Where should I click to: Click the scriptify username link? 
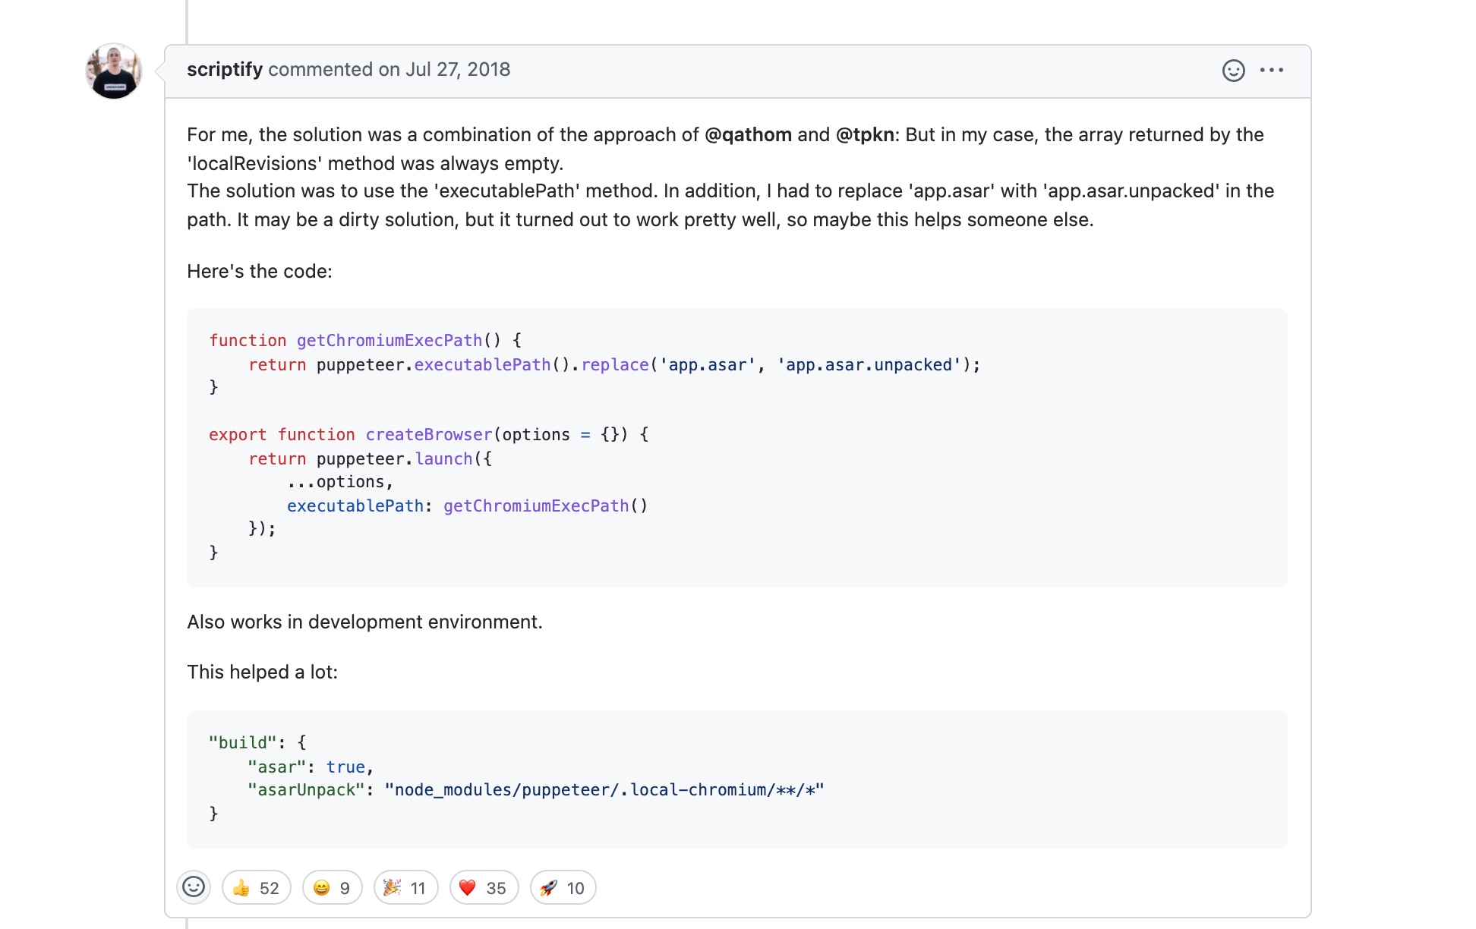tap(225, 69)
